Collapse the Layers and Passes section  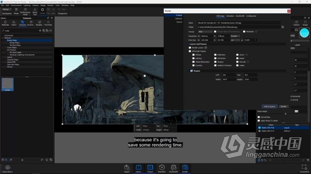(188, 44)
